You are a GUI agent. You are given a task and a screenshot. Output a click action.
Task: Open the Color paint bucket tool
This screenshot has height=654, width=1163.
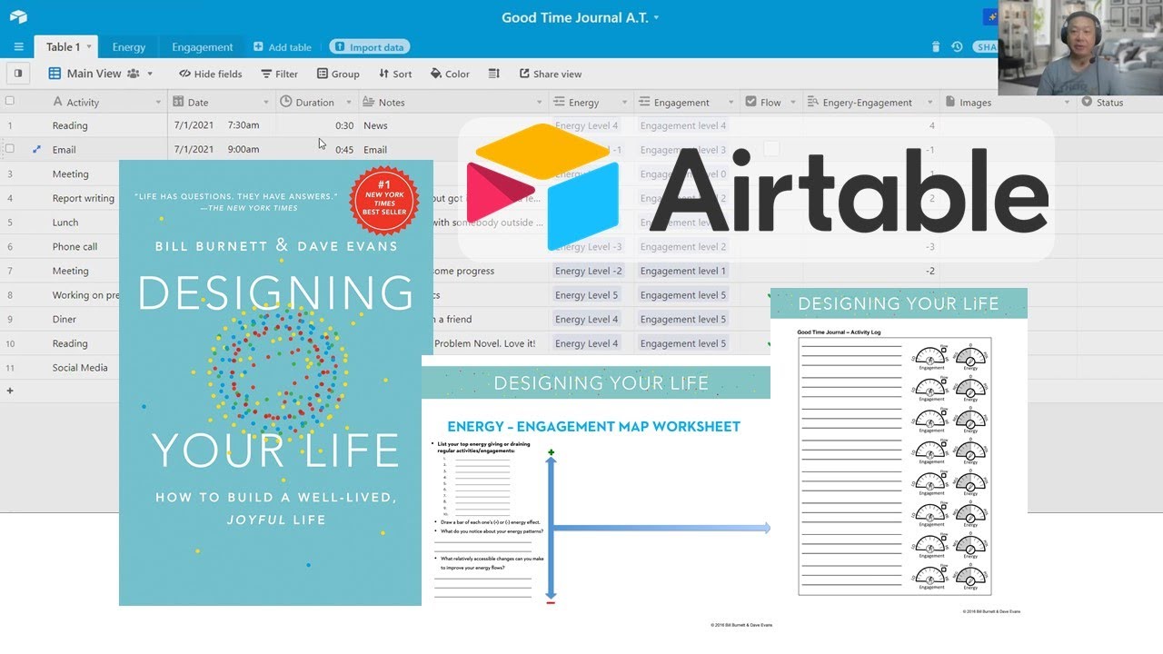pyautogui.click(x=450, y=74)
